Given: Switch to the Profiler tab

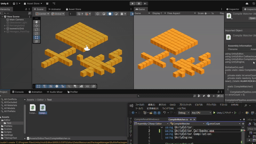Looking at the screenshot, I should tap(73, 92).
